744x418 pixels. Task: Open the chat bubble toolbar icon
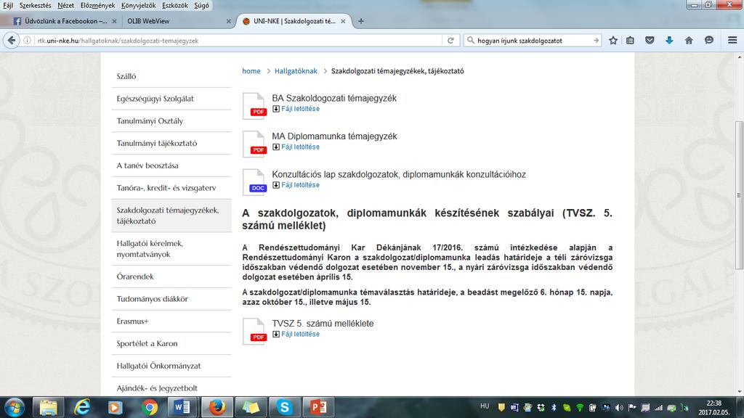tap(709, 41)
